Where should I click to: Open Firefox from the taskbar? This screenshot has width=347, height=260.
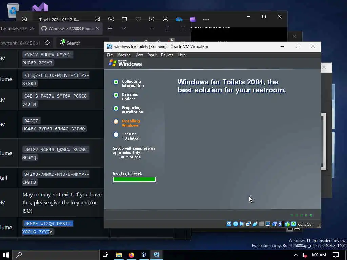coord(131,255)
